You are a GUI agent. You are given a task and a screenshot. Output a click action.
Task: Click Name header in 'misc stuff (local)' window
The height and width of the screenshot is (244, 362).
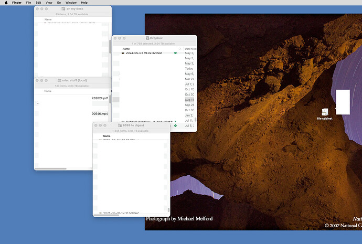click(48, 91)
